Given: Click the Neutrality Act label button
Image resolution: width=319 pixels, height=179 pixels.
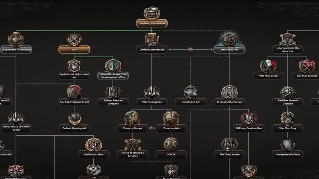Looking at the screenshot, I should coord(229,49).
